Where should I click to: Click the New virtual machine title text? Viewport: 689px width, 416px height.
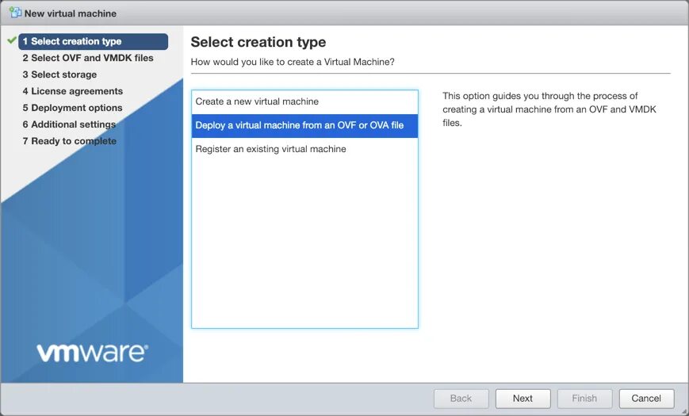(71, 13)
